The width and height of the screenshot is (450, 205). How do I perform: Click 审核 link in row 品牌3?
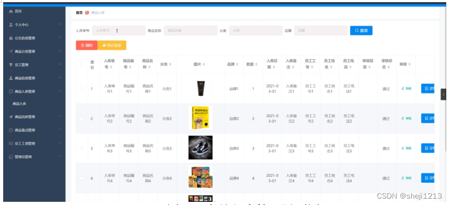(406, 148)
